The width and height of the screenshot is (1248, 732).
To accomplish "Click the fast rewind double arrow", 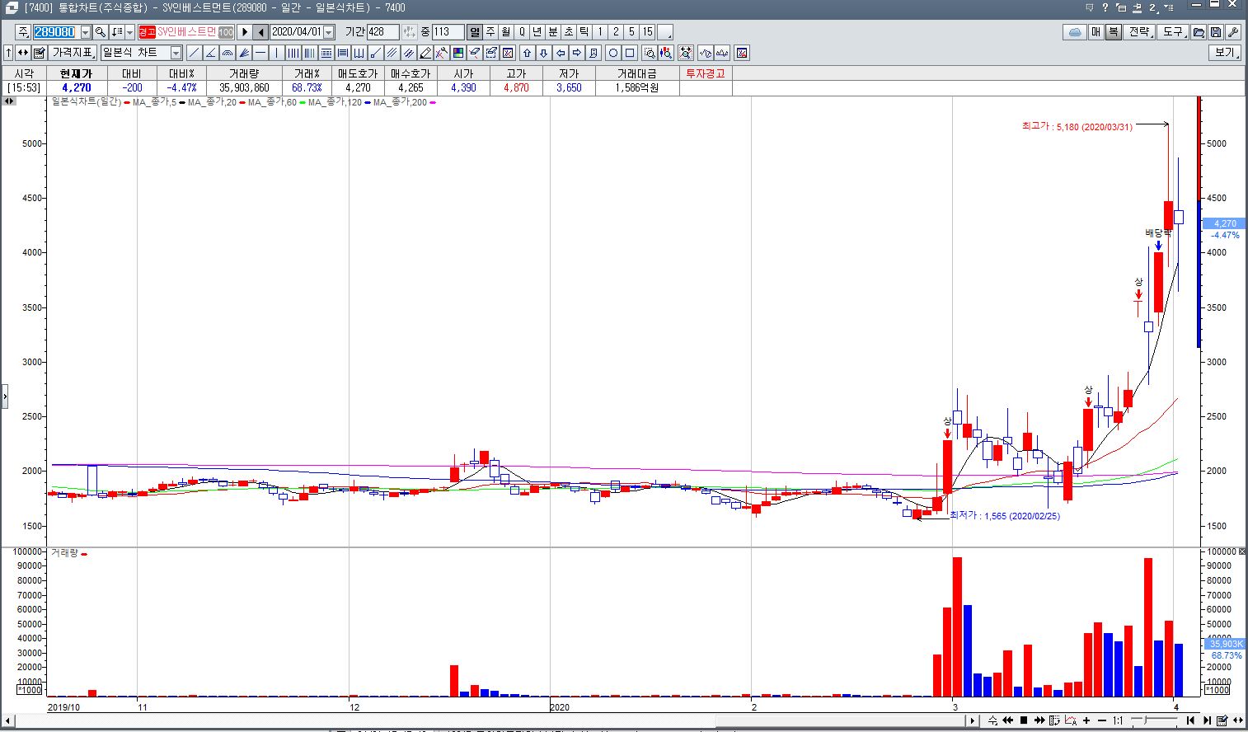I will pyautogui.click(x=1007, y=720).
